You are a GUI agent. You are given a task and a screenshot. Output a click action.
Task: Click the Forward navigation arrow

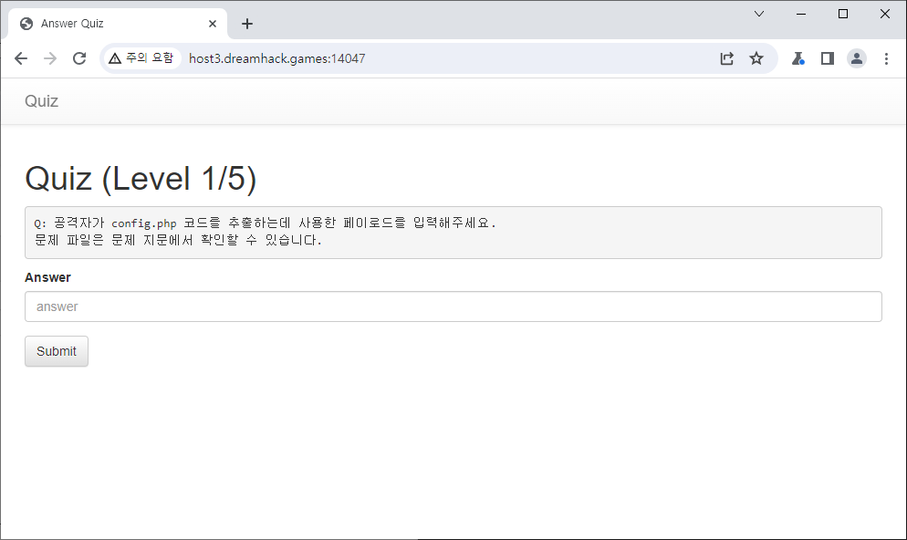tap(50, 58)
